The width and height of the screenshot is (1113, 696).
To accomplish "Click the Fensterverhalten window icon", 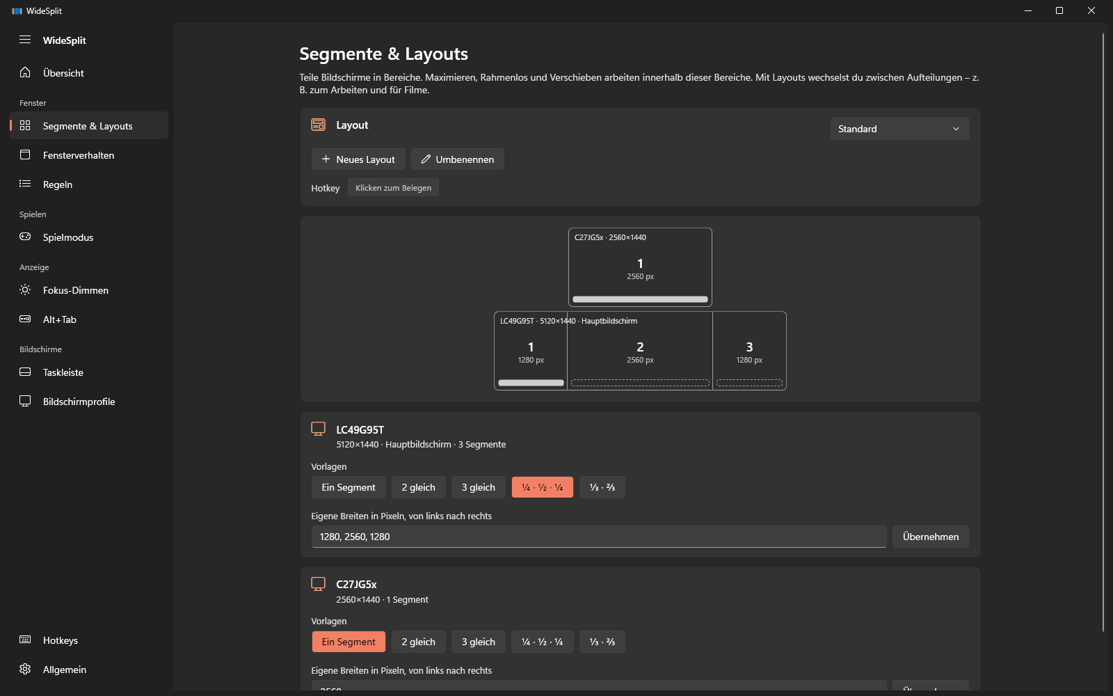I will click(25, 155).
